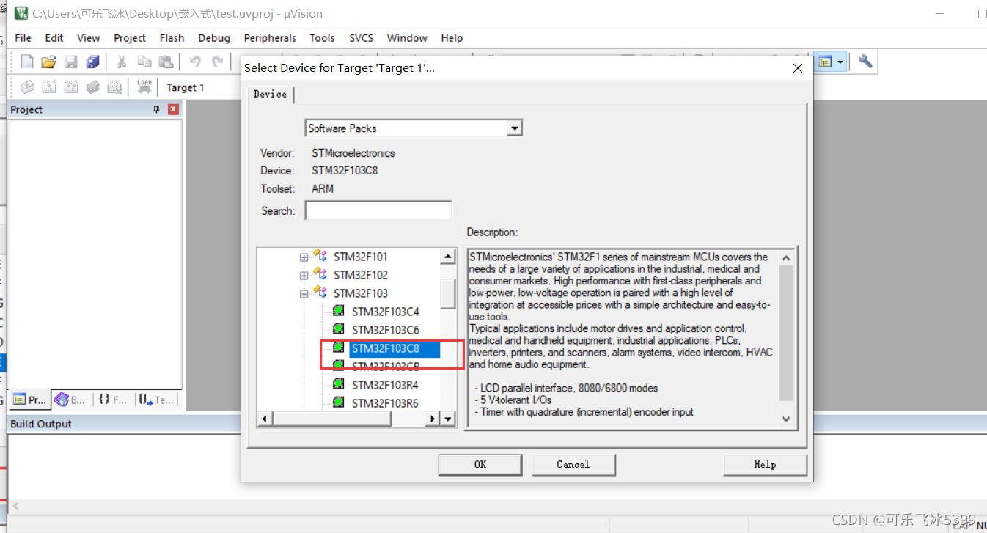Viewport: 987px width, 533px height.
Task: Click the STM32F103R6 chip icon
Action: 339,402
